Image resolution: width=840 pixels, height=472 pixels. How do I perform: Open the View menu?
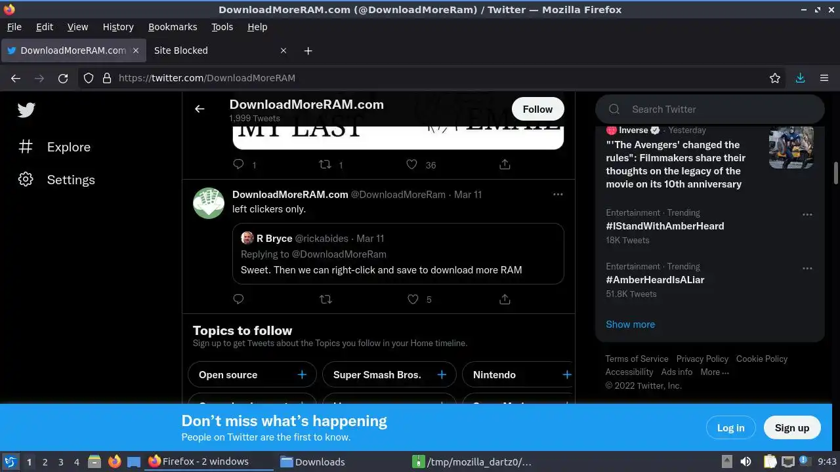pyautogui.click(x=77, y=27)
